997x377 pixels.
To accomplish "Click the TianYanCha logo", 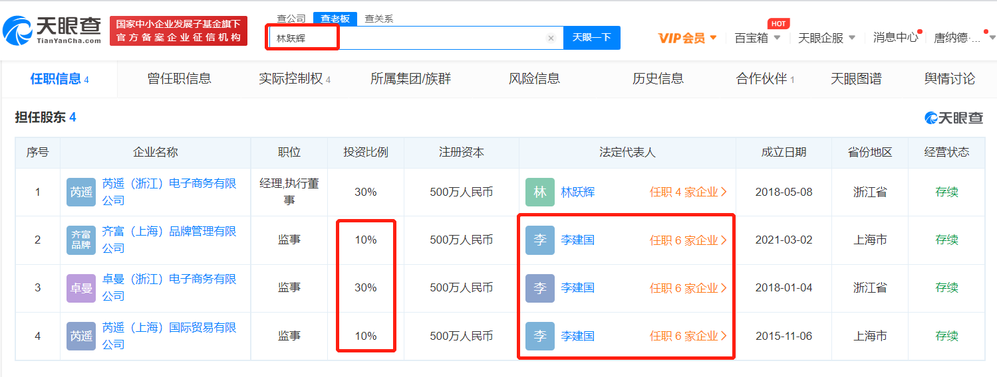I will pyautogui.click(x=52, y=31).
